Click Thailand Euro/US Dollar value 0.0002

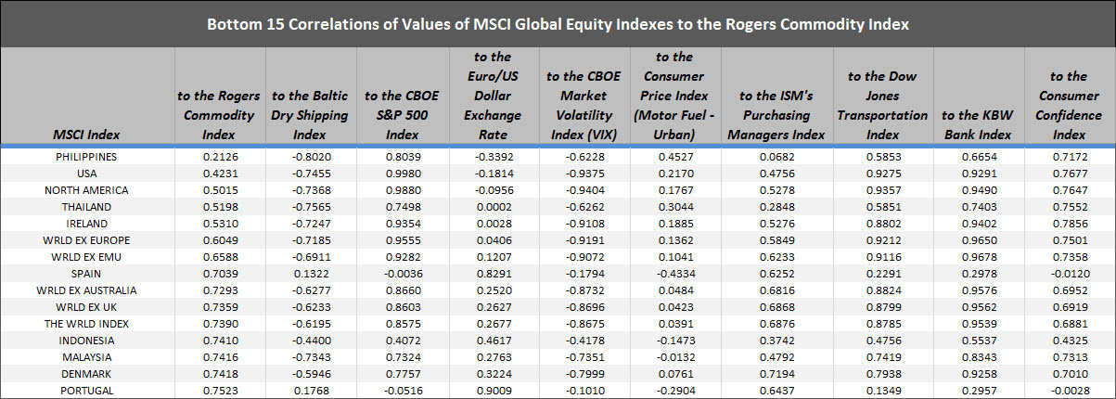pyautogui.click(x=494, y=207)
